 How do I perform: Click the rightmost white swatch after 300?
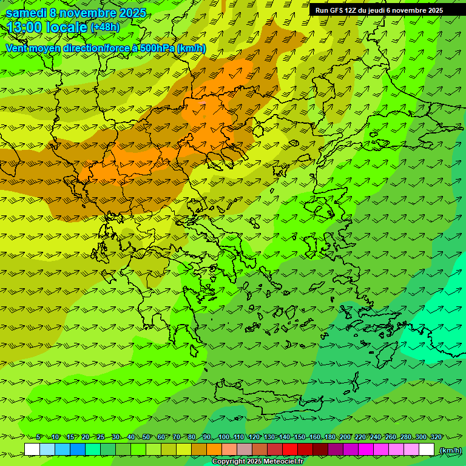427,450
